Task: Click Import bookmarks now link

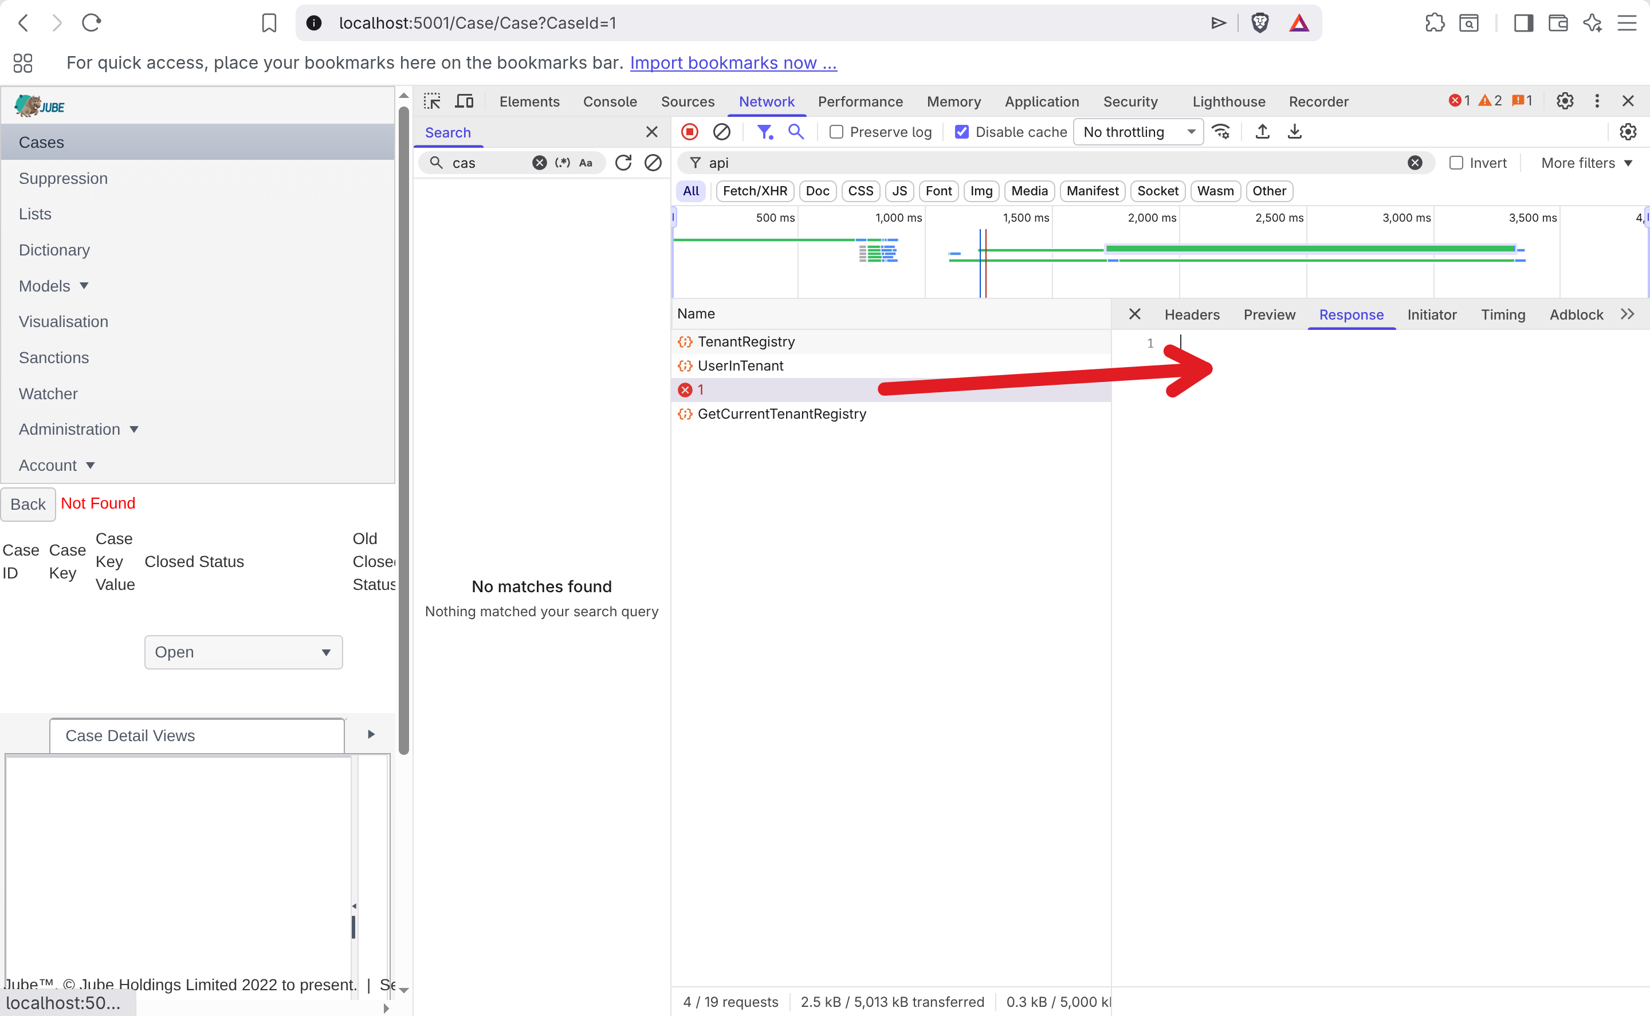Action: coord(733,62)
